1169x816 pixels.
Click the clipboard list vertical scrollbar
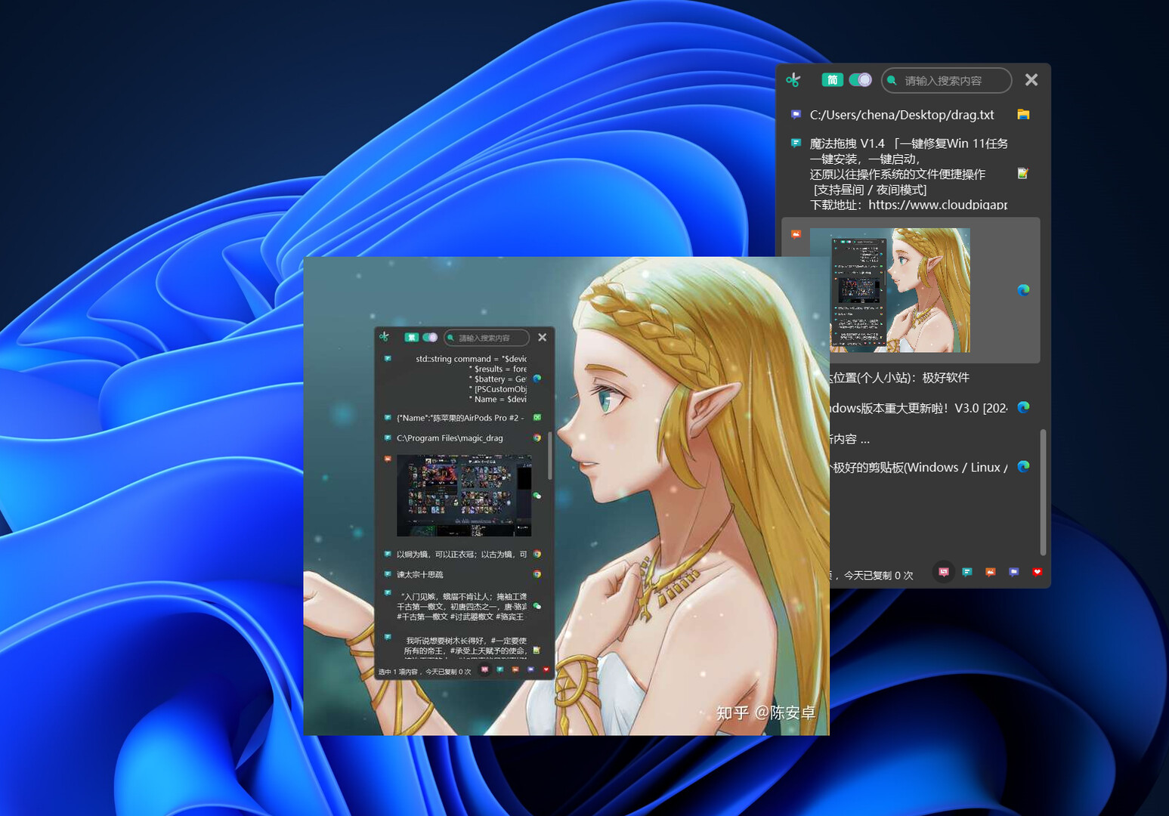(x=1043, y=492)
